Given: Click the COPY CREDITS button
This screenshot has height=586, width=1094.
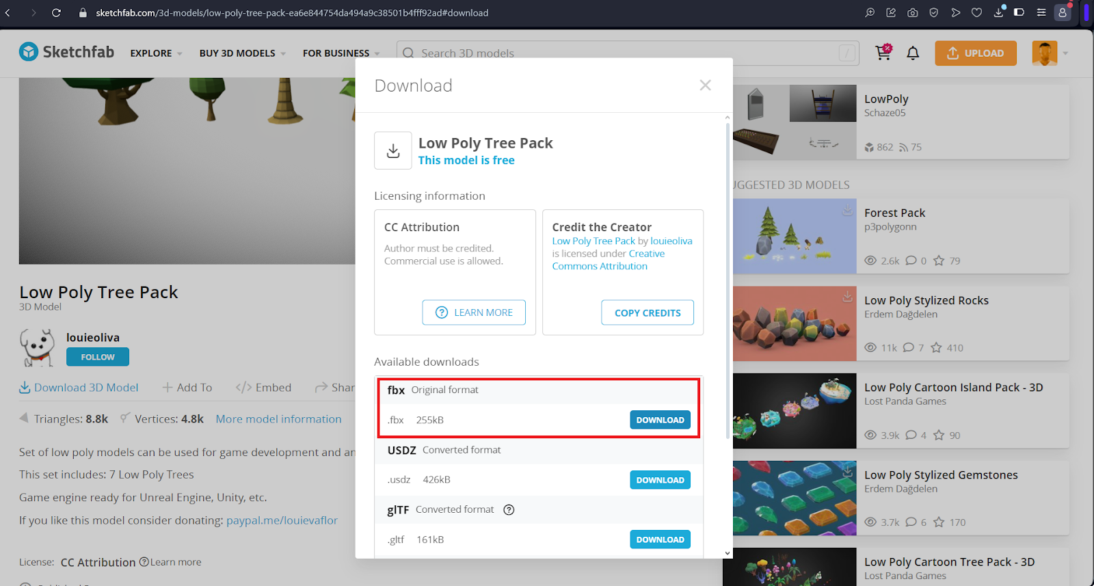Looking at the screenshot, I should [x=648, y=312].
